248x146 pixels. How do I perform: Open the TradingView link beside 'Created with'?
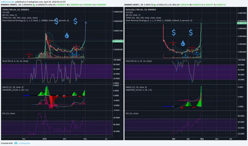pyautogui.click(x=24, y=143)
